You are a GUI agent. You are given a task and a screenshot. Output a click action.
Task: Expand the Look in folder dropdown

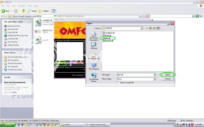coord(142,28)
